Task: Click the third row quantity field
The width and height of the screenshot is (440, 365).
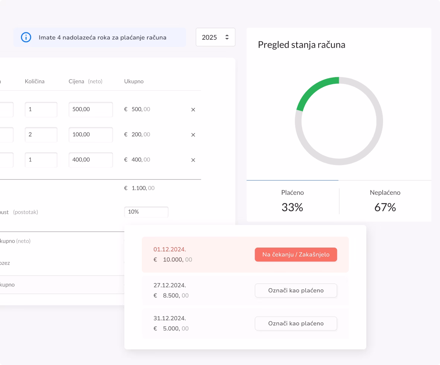Action: [x=41, y=160]
